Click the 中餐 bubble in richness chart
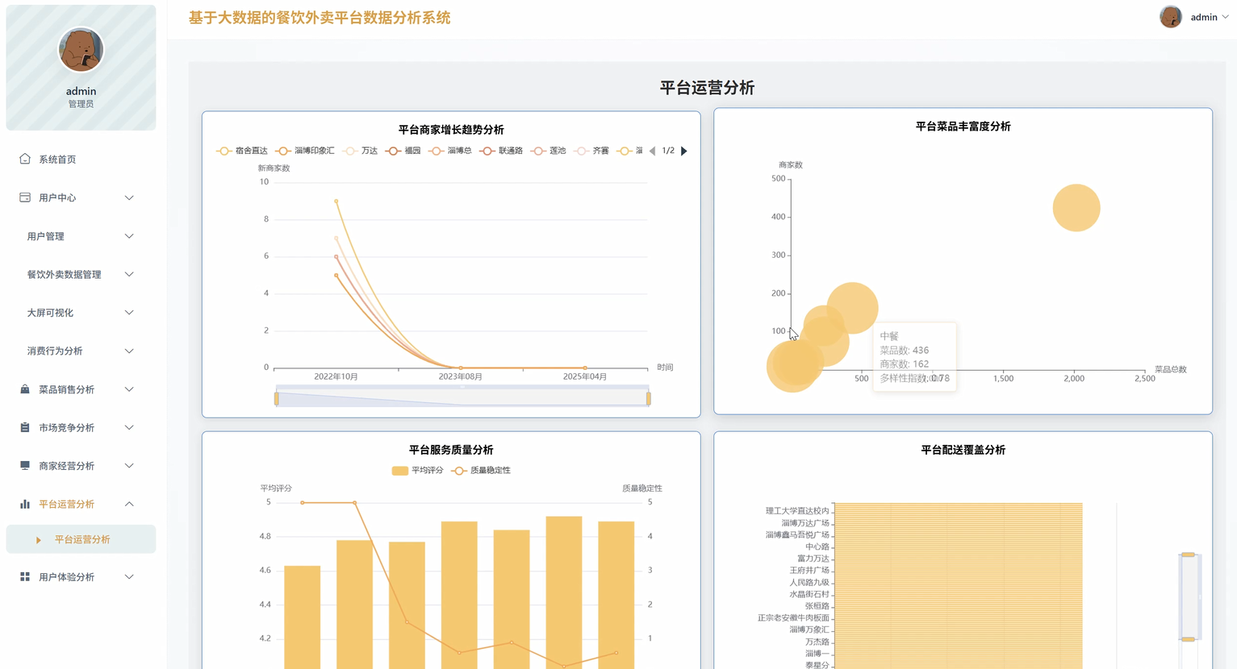This screenshot has width=1237, height=669. click(852, 309)
